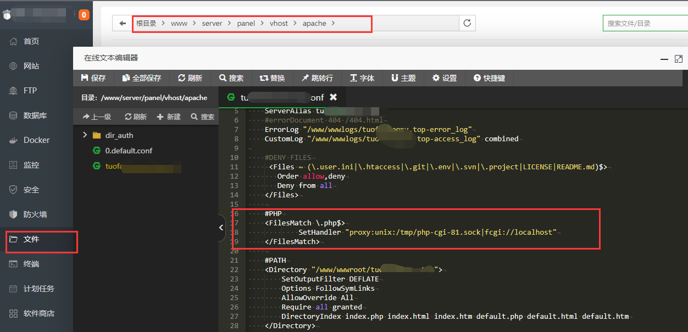The height and width of the screenshot is (332, 688).
Task: Open the Docker sidebar item
Action: [x=36, y=140]
